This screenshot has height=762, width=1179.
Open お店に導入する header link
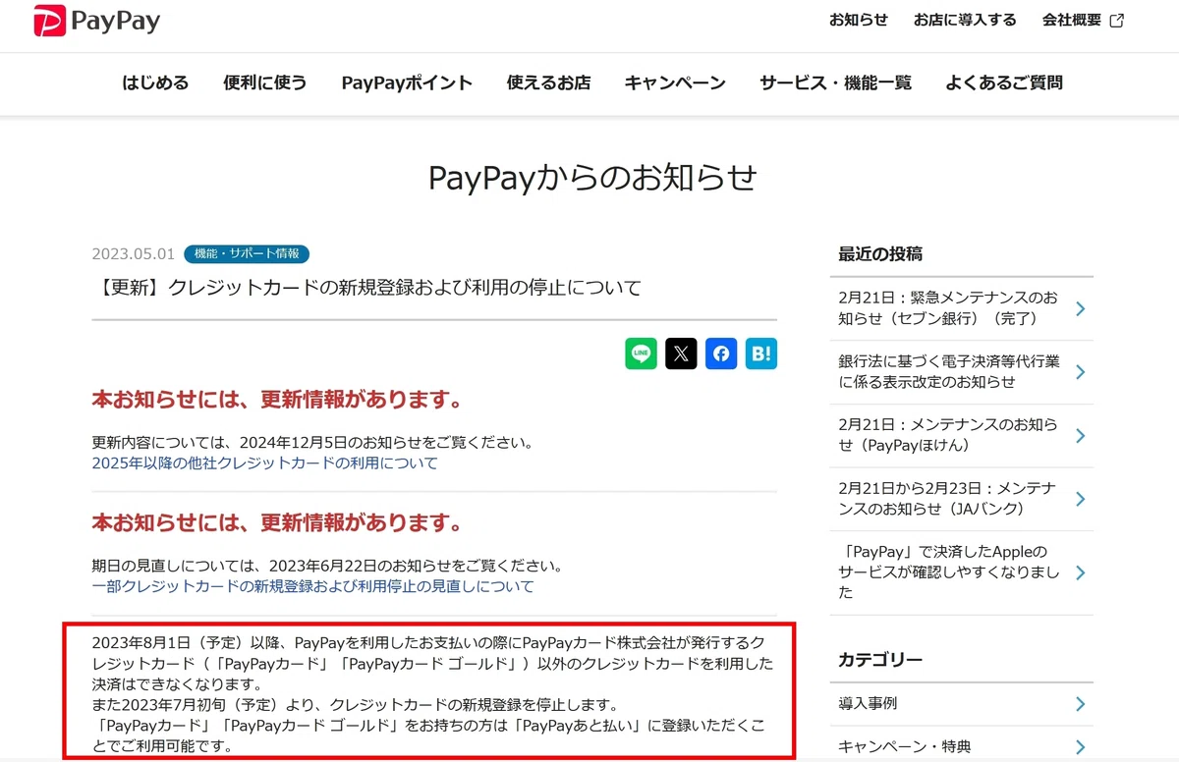point(965,21)
